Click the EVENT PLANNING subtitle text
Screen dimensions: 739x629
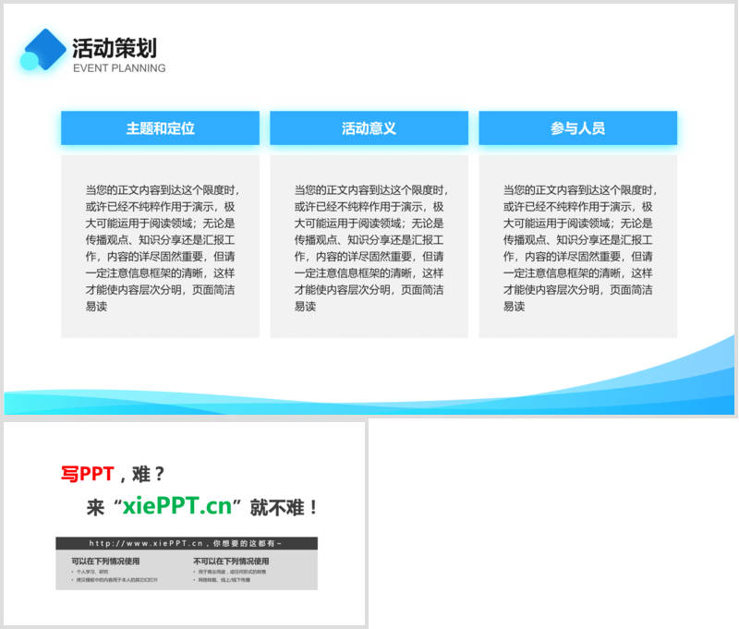(119, 68)
